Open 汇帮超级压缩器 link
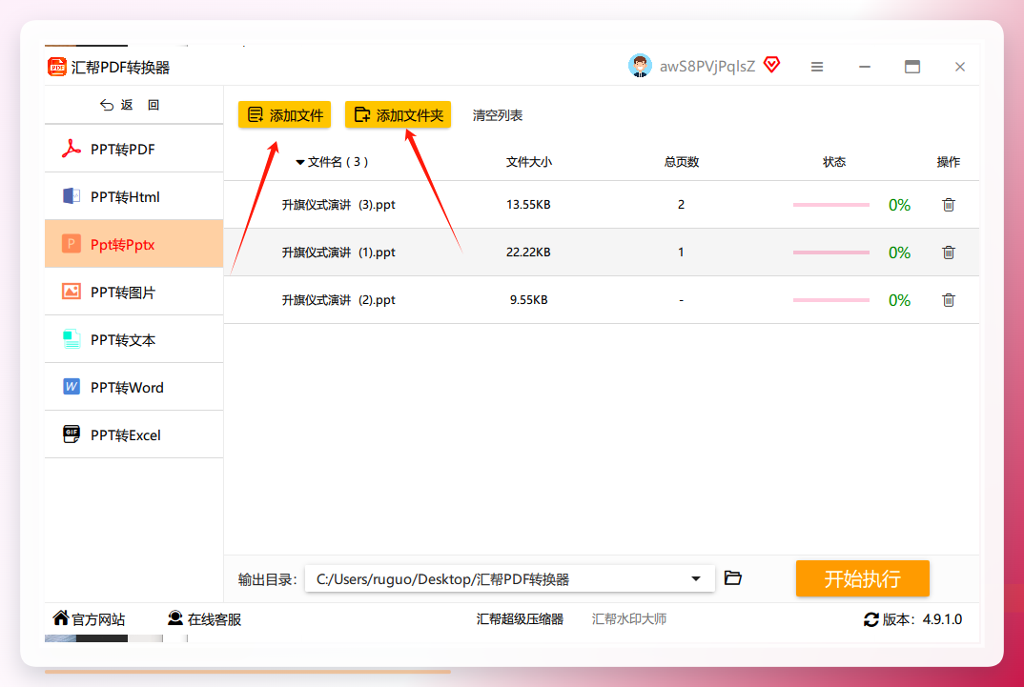Screen dimensions: 1024x687 pyautogui.click(x=520, y=619)
